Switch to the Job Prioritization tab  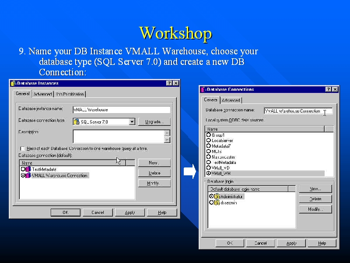(70, 94)
